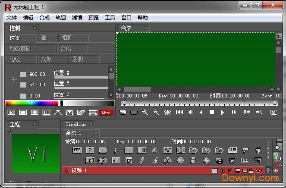Open the 控制 panel options box
286x188 pixels.
tap(35, 28)
